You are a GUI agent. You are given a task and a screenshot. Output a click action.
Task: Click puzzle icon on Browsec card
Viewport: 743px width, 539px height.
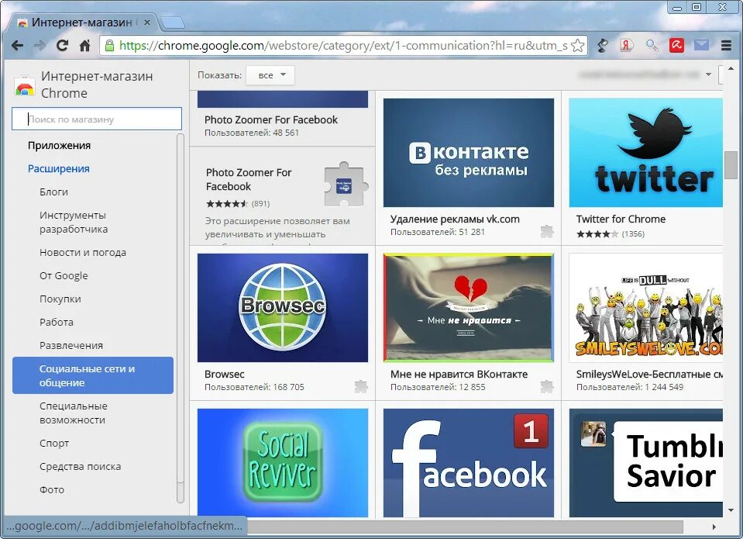(x=361, y=387)
